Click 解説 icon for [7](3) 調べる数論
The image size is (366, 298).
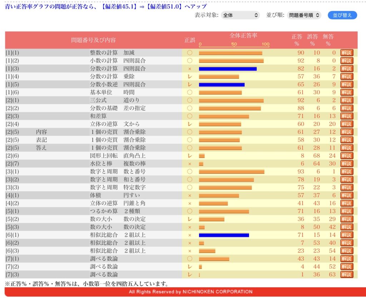coord(346,274)
